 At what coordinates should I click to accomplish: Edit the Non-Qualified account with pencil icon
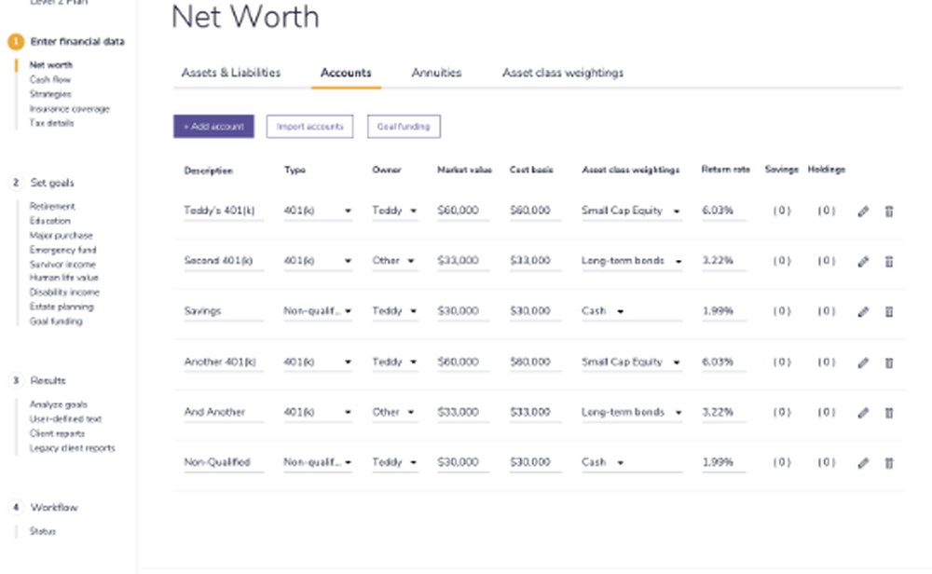click(x=863, y=463)
